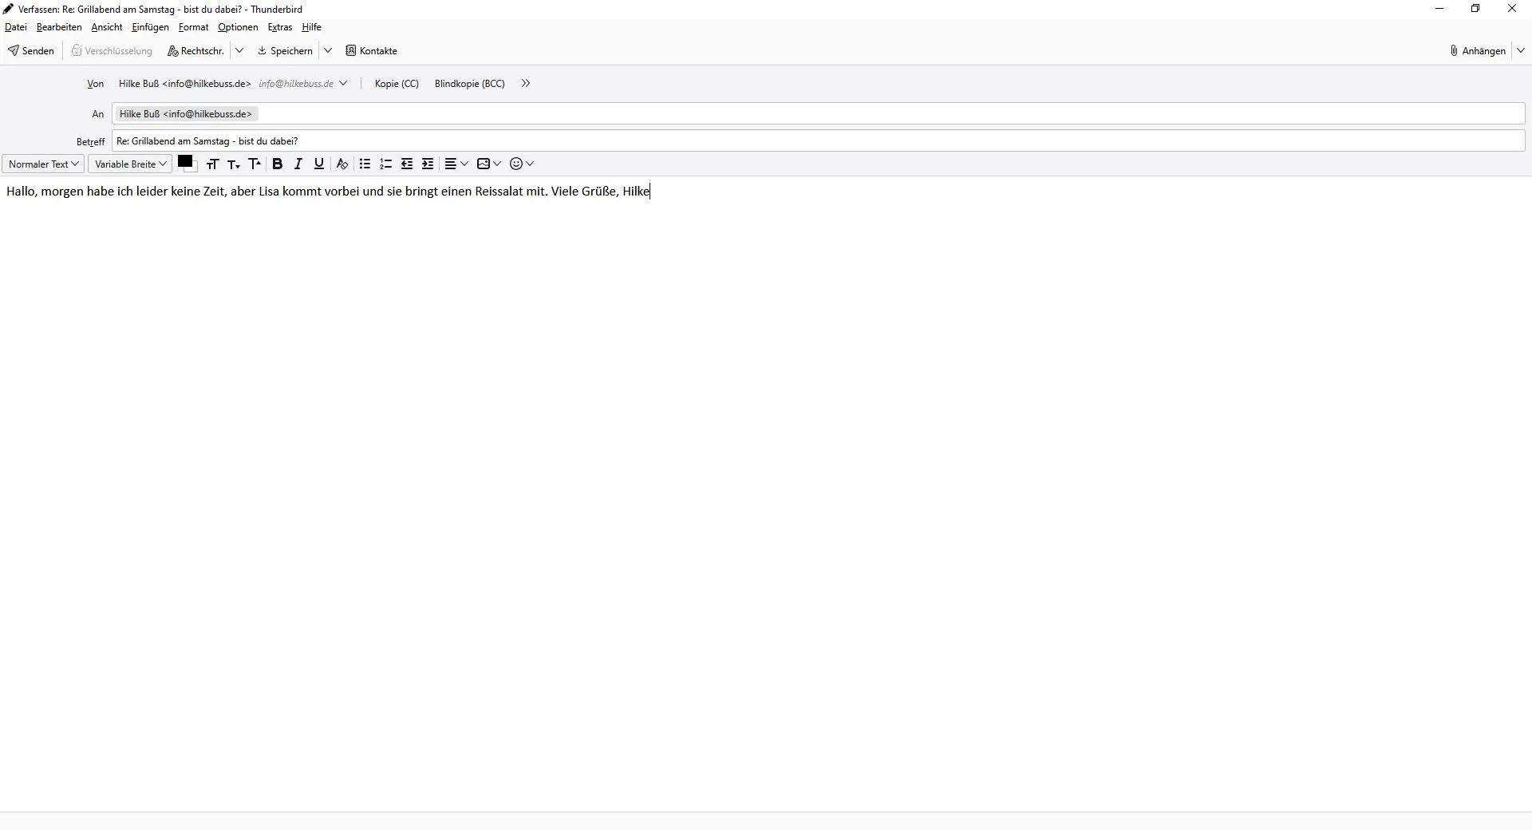Open the insert image dropdown
The image size is (1532, 830).
(489, 164)
